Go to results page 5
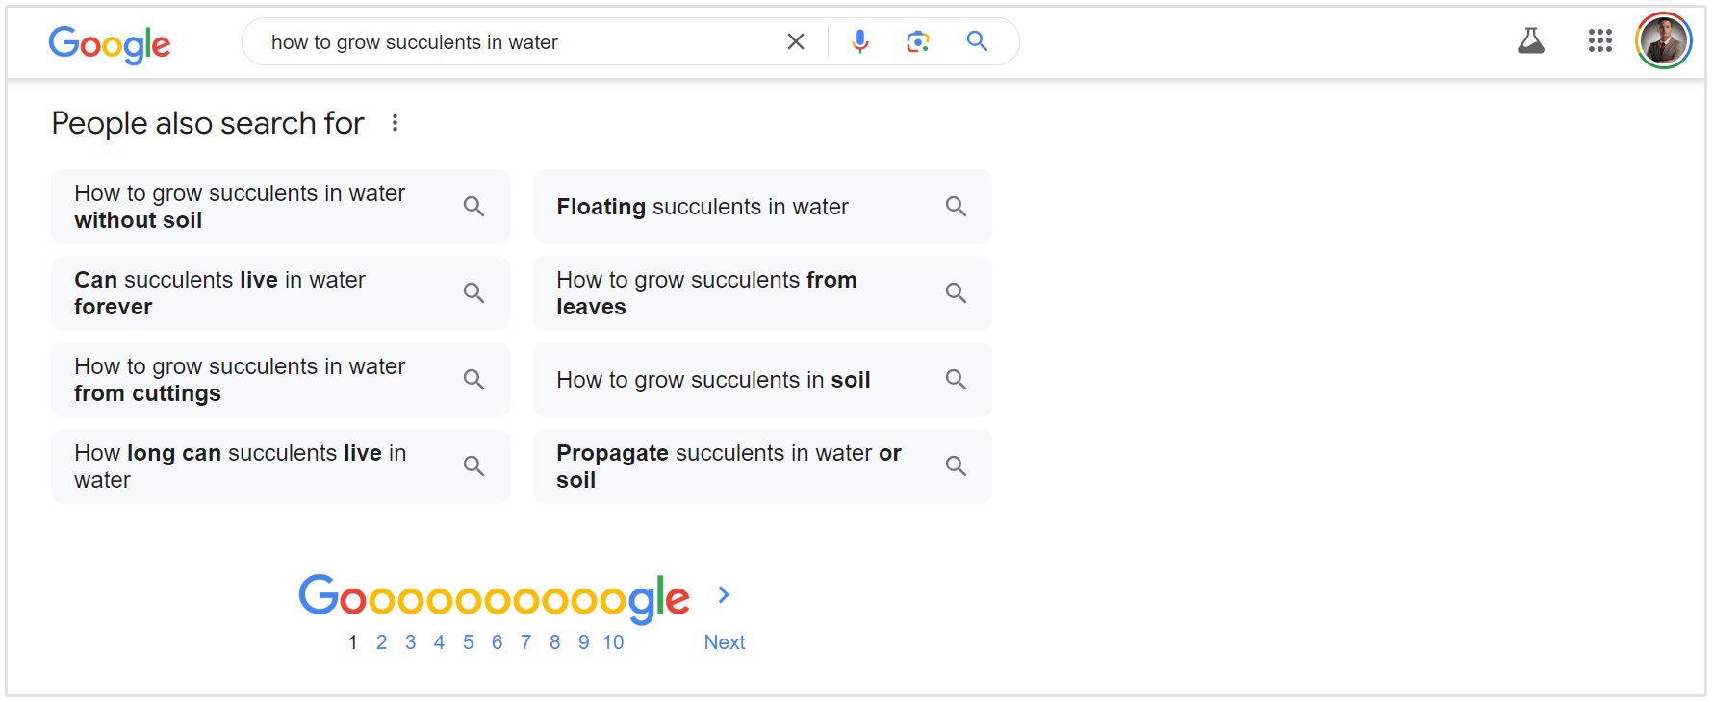Screen dimensions: 1713x702 coord(468,642)
